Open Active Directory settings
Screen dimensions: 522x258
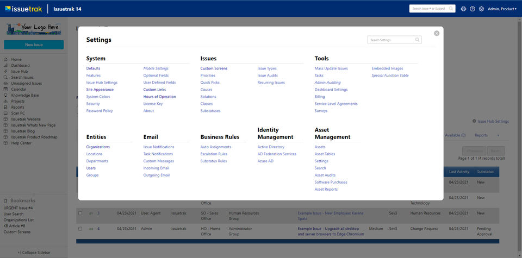271,147
